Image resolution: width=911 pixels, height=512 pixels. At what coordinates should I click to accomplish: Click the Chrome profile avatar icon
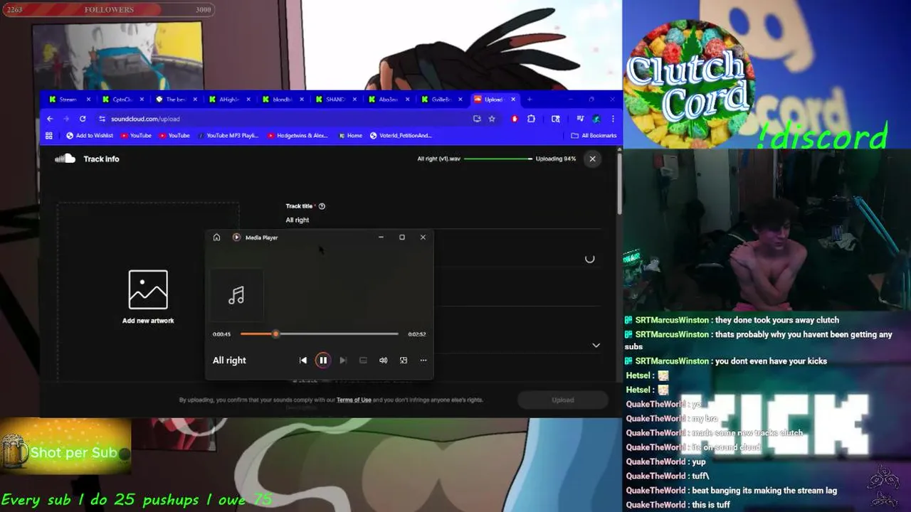pos(596,119)
